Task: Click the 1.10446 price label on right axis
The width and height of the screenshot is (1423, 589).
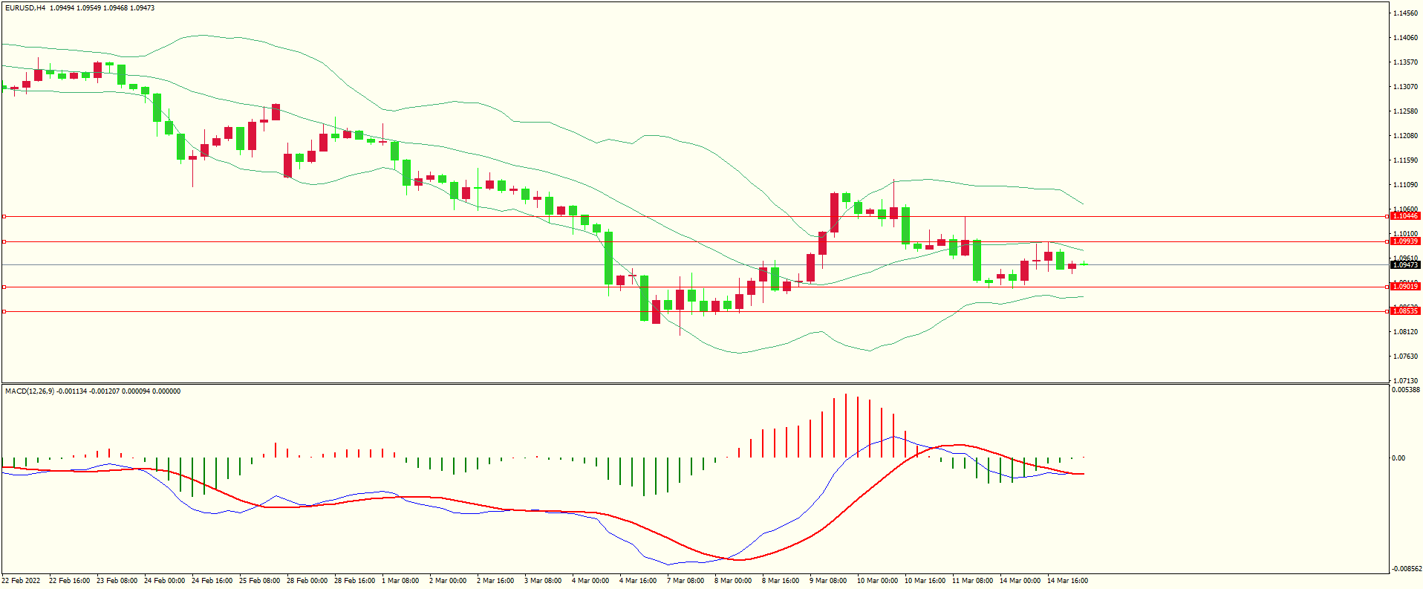Action: coord(1404,216)
